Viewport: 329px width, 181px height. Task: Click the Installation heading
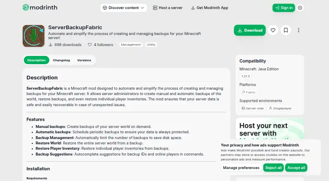click(38, 169)
